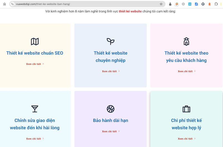This screenshot has height=147, width=223.
Task: Click the scooter icon in pink card
Action: [x=186, y=41]
